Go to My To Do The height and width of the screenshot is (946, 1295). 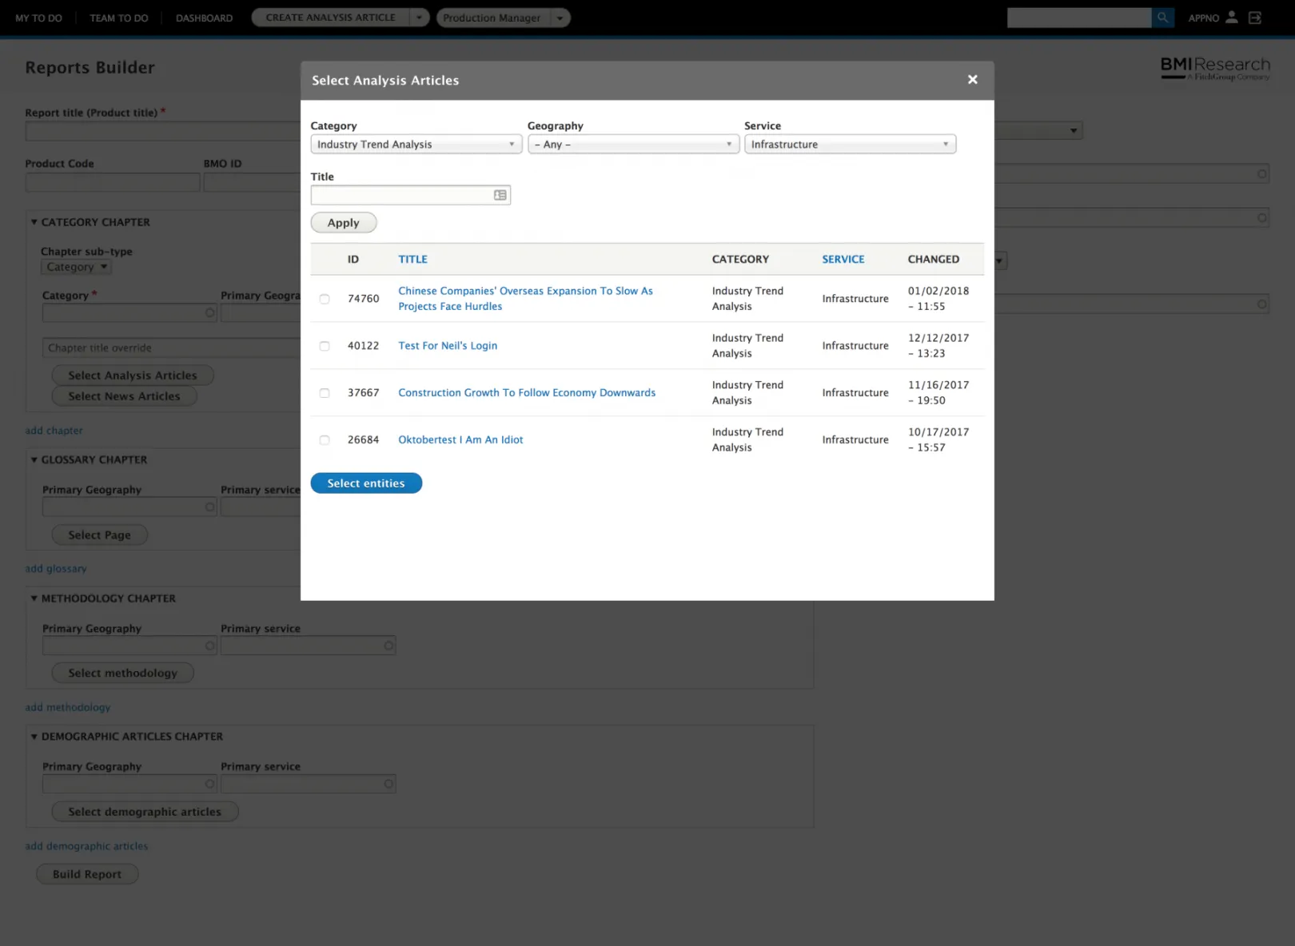38,18
